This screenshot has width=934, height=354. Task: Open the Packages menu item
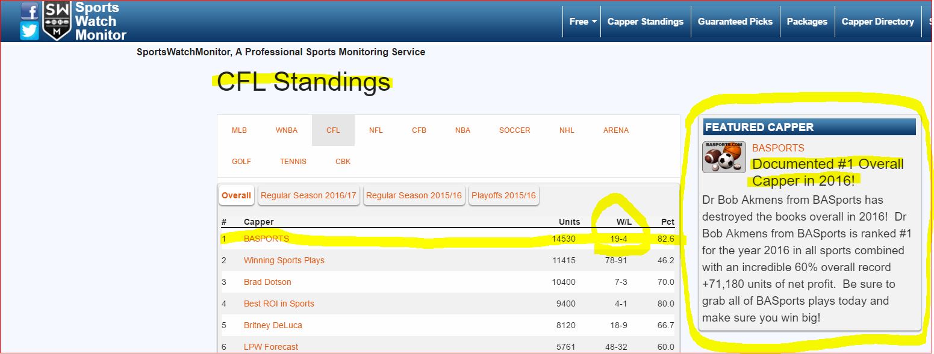(x=807, y=22)
